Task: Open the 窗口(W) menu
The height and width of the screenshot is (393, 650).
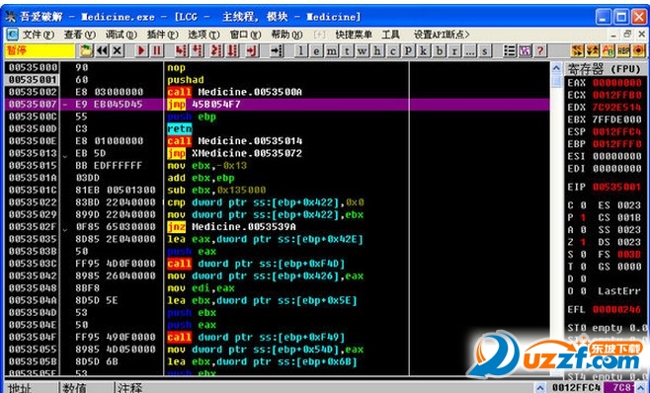Action: click(x=245, y=35)
